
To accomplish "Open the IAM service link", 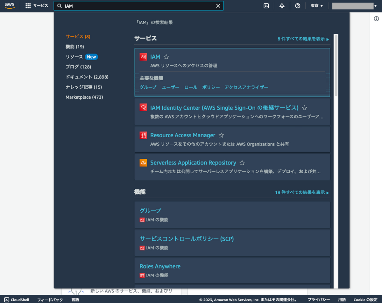I will [x=155, y=57].
